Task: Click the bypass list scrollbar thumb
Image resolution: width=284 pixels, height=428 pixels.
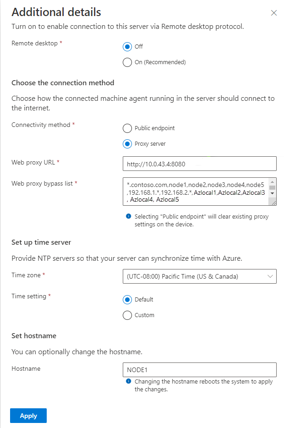Action: (x=272, y=187)
